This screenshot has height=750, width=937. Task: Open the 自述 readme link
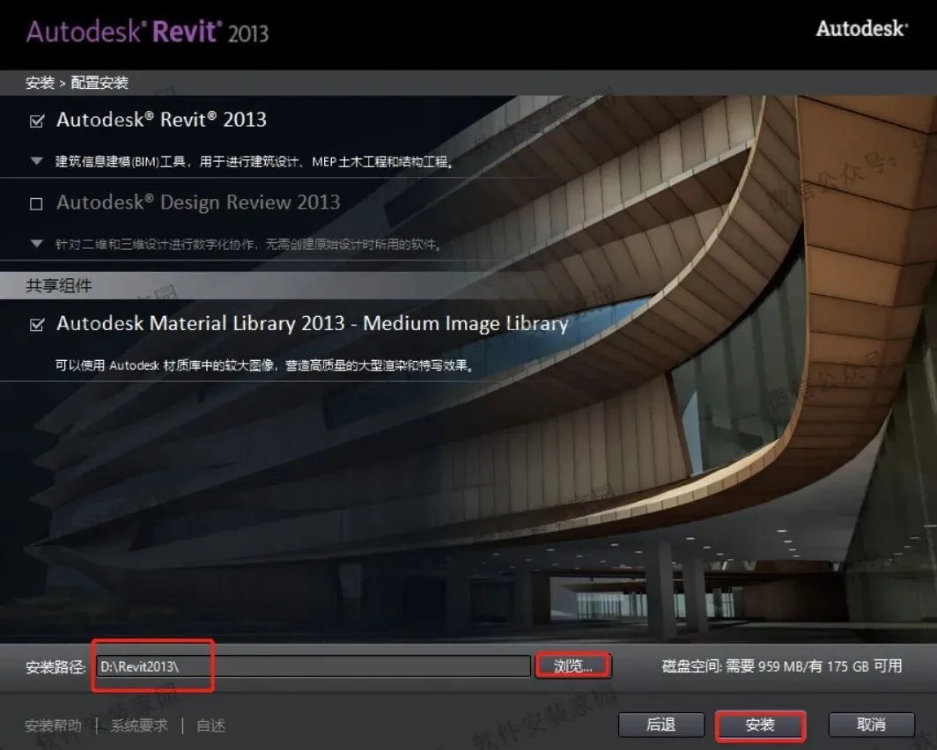[211, 725]
